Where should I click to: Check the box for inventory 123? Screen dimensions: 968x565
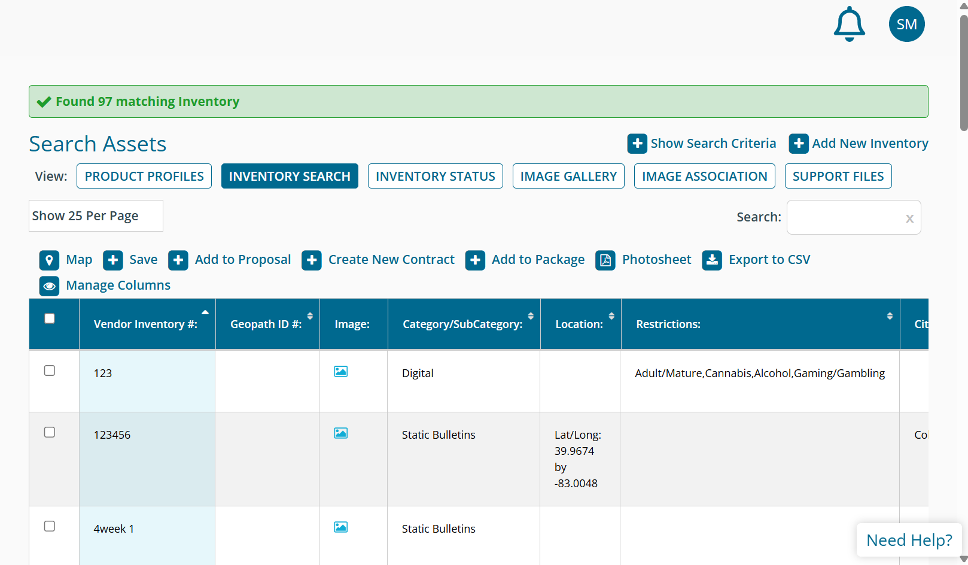[50, 371]
